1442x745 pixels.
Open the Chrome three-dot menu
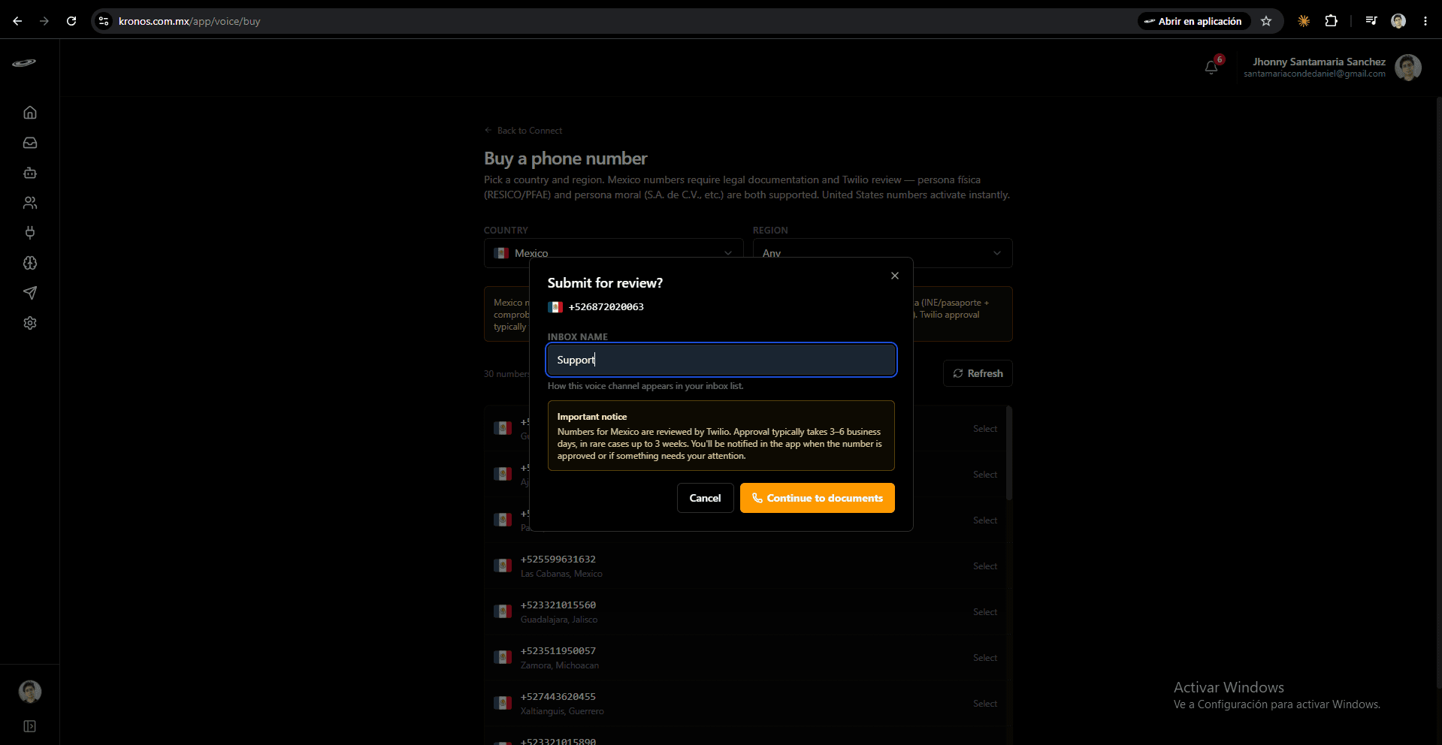coord(1425,21)
